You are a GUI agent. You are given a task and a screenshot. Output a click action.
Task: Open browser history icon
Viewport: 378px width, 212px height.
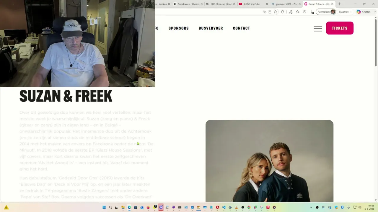[305, 12]
